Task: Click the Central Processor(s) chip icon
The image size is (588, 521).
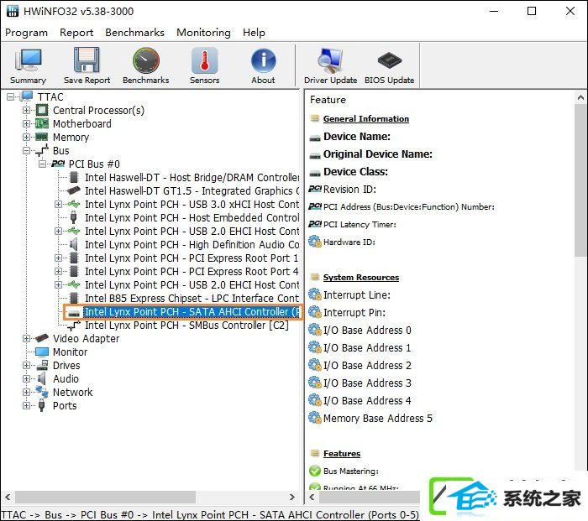Action: click(x=42, y=110)
